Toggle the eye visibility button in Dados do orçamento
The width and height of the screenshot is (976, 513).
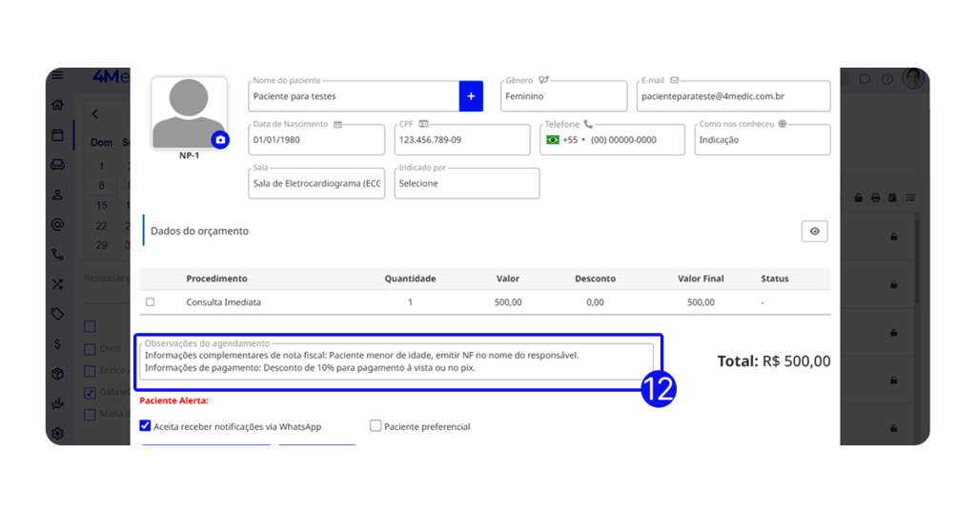pos(814,231)
